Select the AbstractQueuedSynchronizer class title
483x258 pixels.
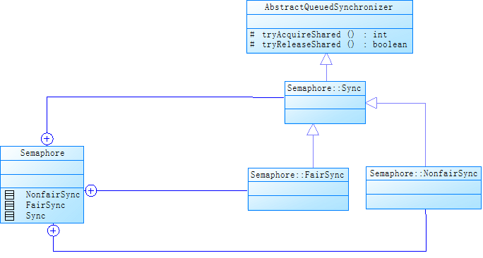tap(328, 7)
